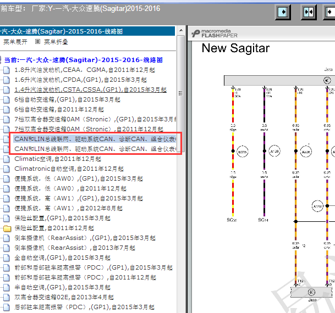335x313 pixels.
Task: Open 倒车摄像机 (RearAssist),(GP1) 2015
Action: point(85,238)
